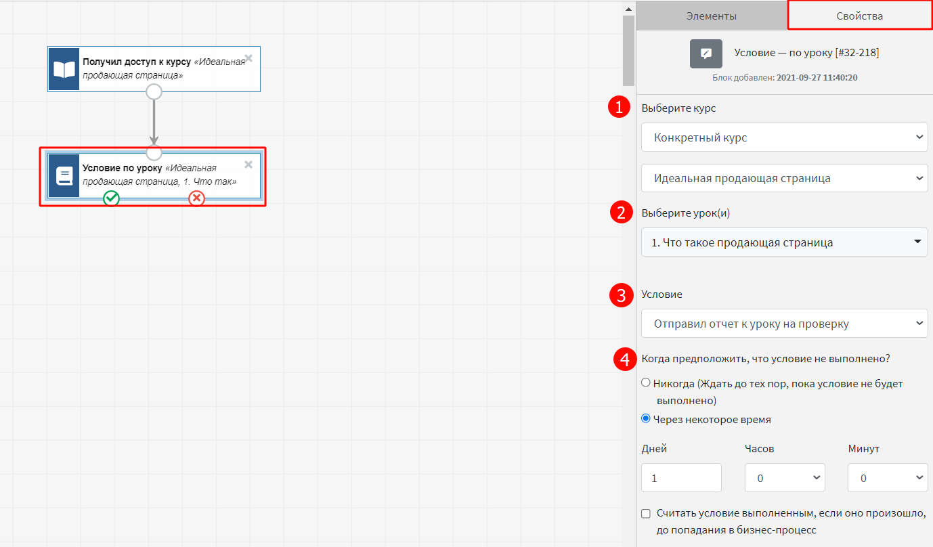Click the green checkmark output connector
Screen dimensions: 933x547
pos(111,198)
